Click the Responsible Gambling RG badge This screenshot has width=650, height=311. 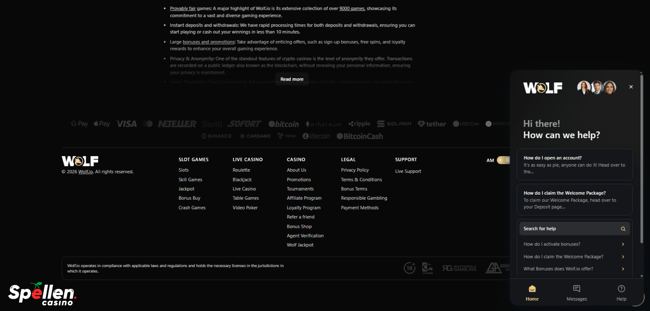pos(459,268)
